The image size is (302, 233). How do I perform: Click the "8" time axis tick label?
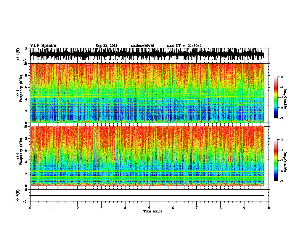(220, 208)
